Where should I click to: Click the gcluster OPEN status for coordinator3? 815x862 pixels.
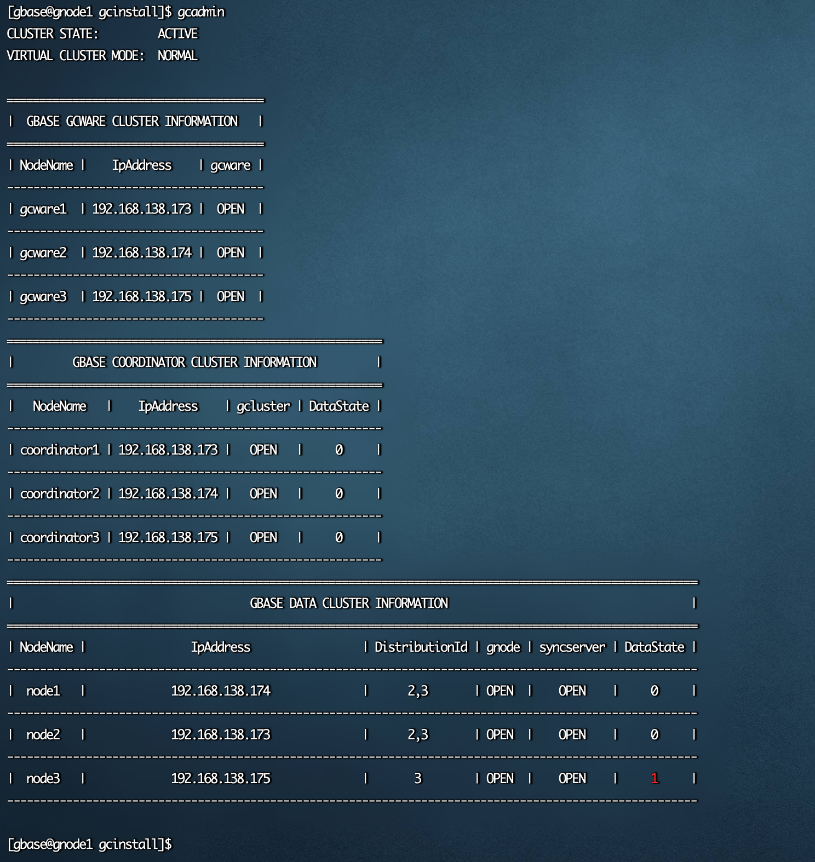tap(263, 538)
